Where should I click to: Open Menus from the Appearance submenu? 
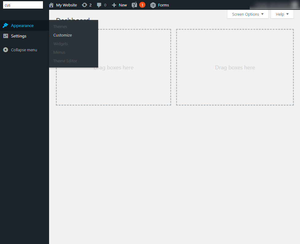click(59, 52)
